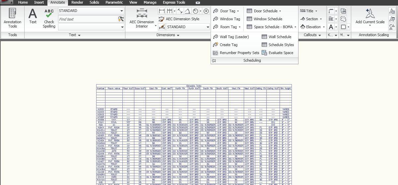Screen dimensions: 398x185
Task: Insert a Wall Tag (Leader)
Action: coord(231,37)
